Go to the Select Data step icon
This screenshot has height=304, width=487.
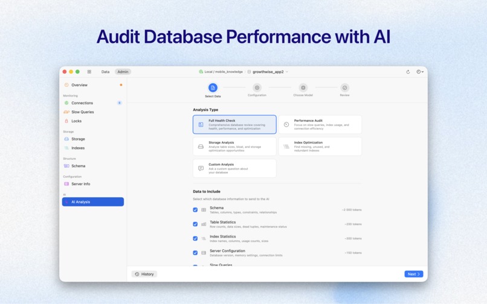coord(213,88)
